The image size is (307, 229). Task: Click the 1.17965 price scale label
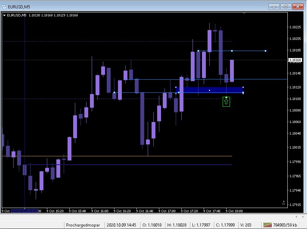295,176
